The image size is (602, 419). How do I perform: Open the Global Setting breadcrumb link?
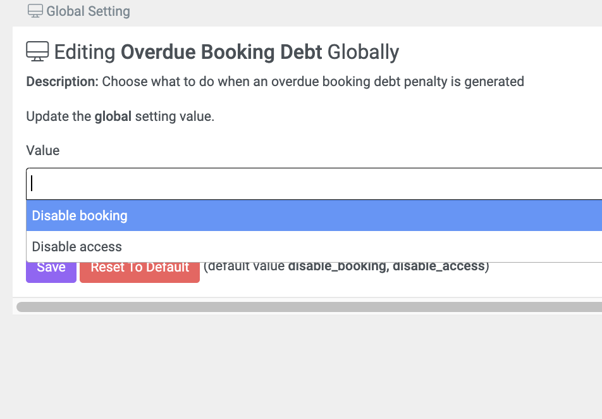click(88, 11)
